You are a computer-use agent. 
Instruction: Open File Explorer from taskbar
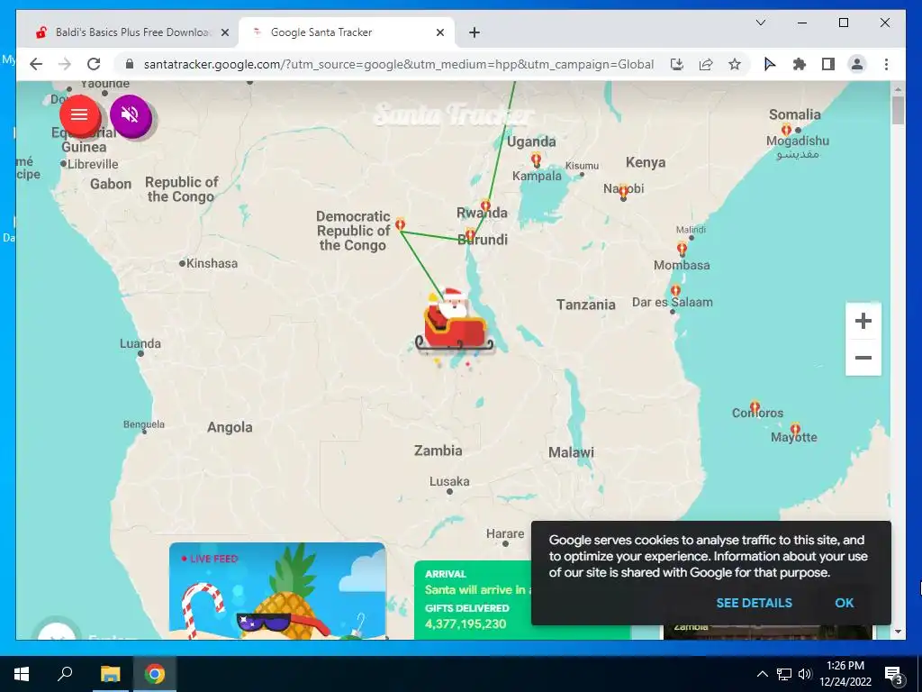(110, 674)
